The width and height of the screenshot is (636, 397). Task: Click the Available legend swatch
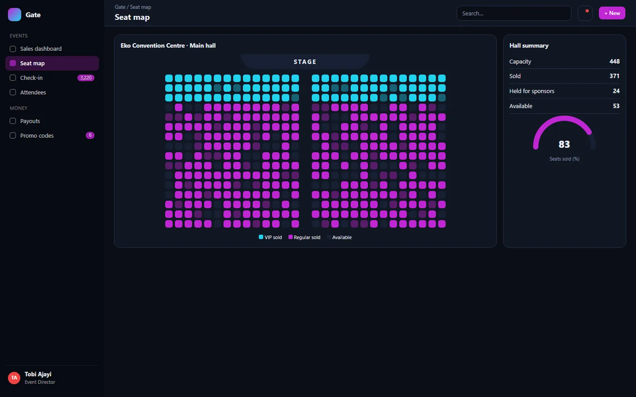pos(329,237)
